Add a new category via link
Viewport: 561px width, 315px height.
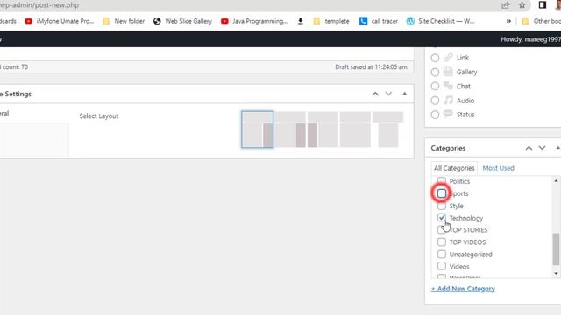coord(463,289)
